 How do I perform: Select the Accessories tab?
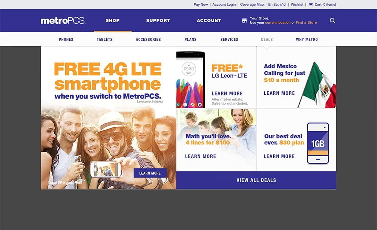(148, 40)
